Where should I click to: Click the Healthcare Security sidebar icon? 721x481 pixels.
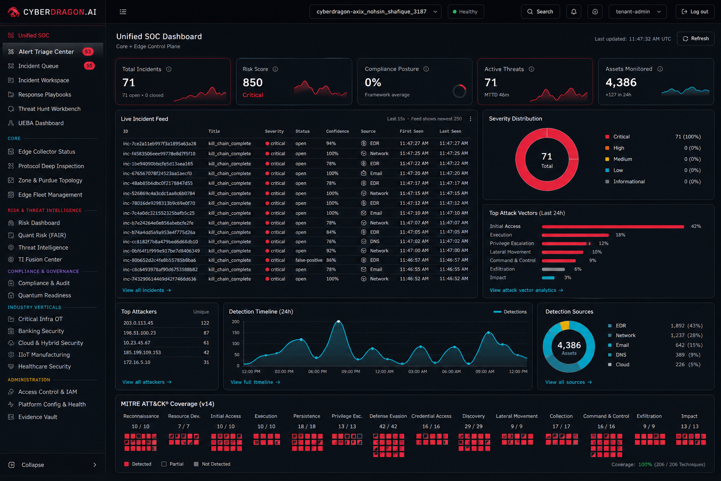click(x=11, y=366)
